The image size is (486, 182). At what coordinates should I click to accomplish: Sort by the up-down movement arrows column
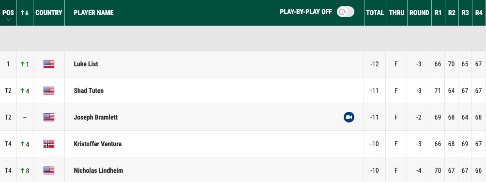(25, 13)
